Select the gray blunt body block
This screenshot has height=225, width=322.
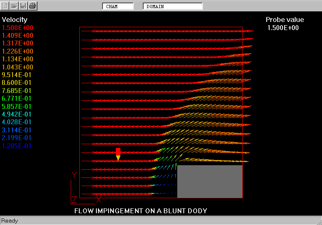(x=209, y=181)
